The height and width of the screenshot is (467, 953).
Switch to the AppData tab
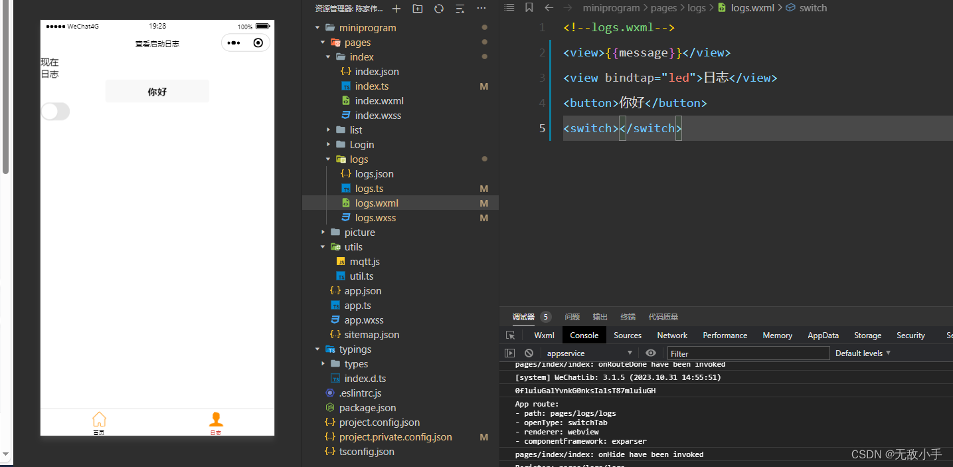823,335
